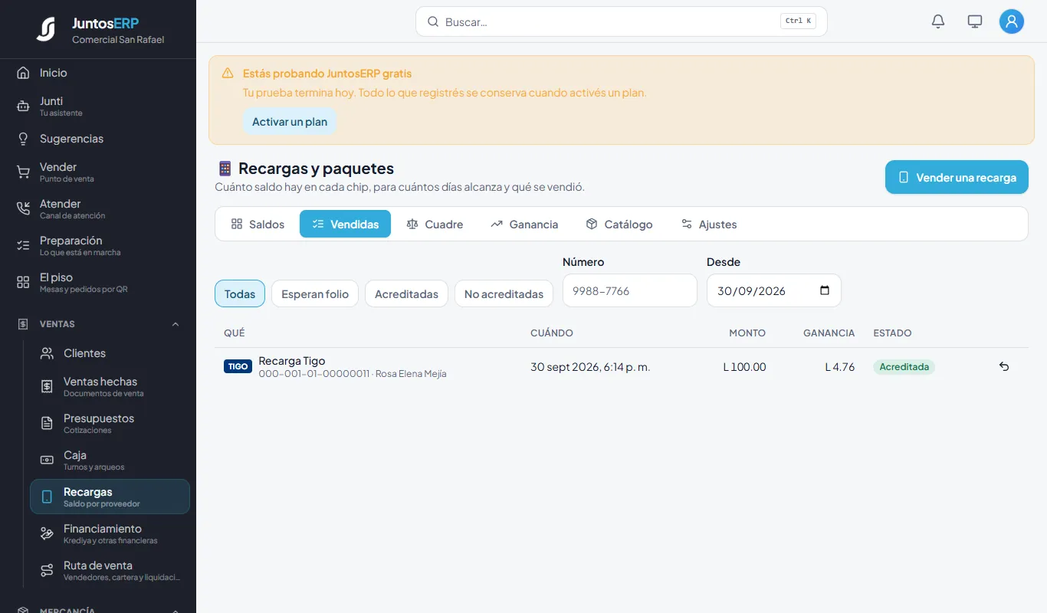Viewport: 1047px width, 613px height.
Task: Open Financiamiento in the sidebar
Action: 110,533
